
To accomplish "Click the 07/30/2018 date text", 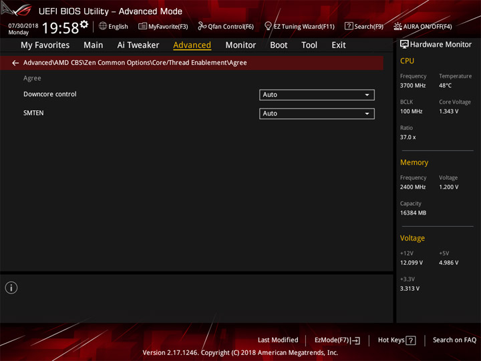I will pos(23,26).
